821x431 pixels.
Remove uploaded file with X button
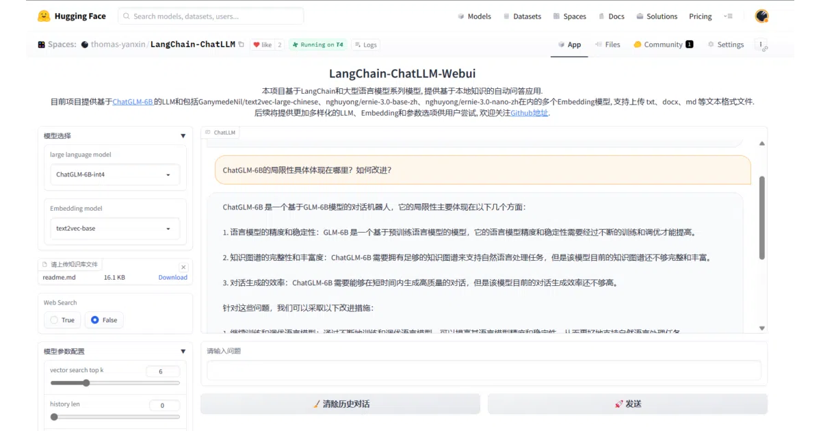pos(183,267)
